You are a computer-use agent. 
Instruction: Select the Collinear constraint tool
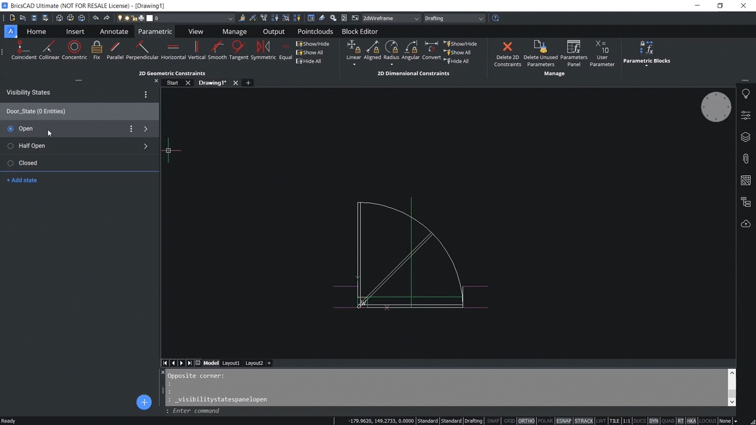click(x=49, y=50)
